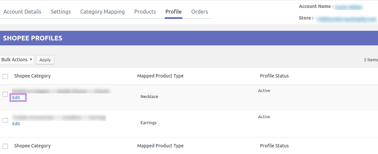The height and width of the screenshot is (154, 378).
Task: Check the Earrings profile row checkbox
Action: coord(5,120)
